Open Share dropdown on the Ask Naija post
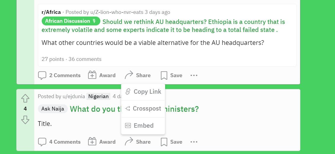This screenshot has height=154, width=335. (x=138, y=142)
